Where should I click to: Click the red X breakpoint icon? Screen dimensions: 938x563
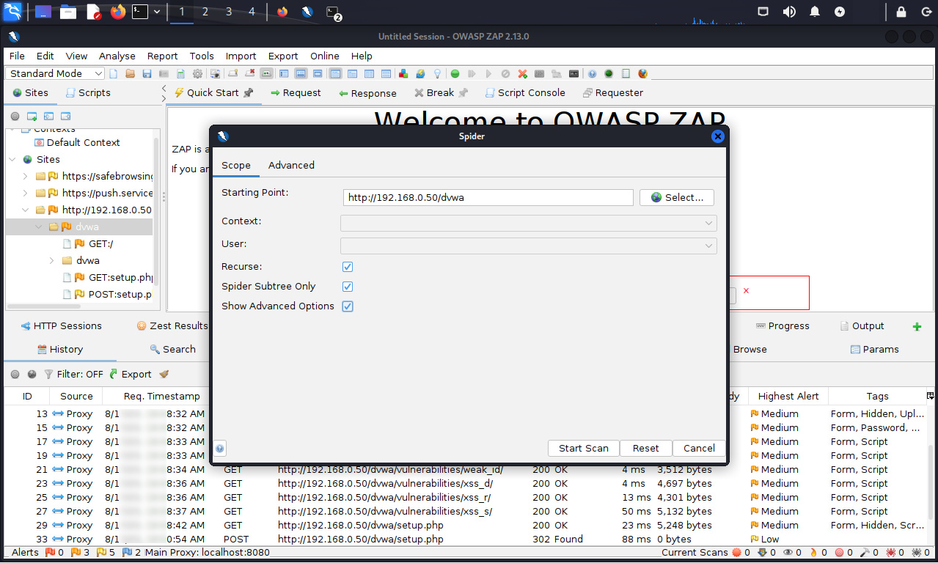click(522, 74)
